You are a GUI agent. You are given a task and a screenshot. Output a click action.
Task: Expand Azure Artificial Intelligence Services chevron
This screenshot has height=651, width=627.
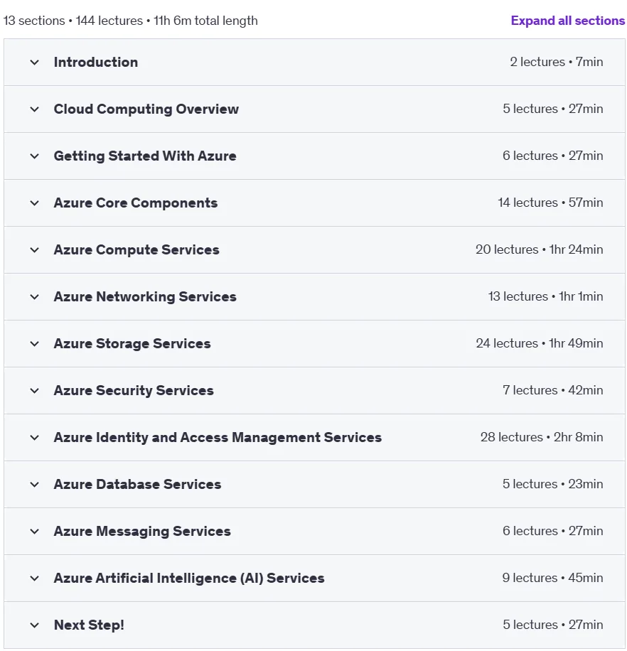[34, 579]
